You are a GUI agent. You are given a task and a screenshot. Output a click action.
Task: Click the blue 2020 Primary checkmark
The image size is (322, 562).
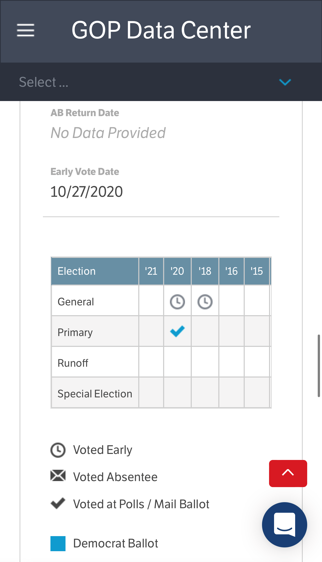(177, 331)
